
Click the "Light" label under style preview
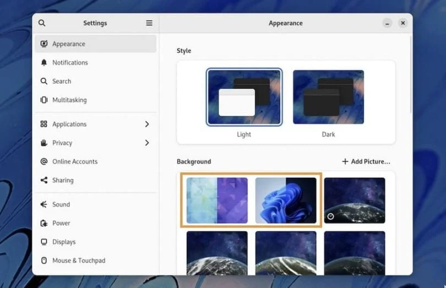[244, 134]
